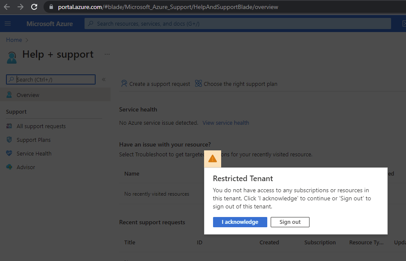Click the Resource Ty... column header

point(366,242)
